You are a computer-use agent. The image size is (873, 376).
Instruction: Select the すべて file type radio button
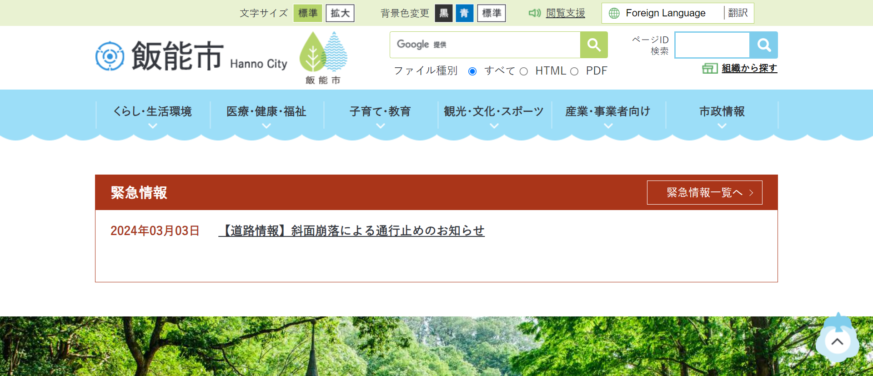(472, 71)
